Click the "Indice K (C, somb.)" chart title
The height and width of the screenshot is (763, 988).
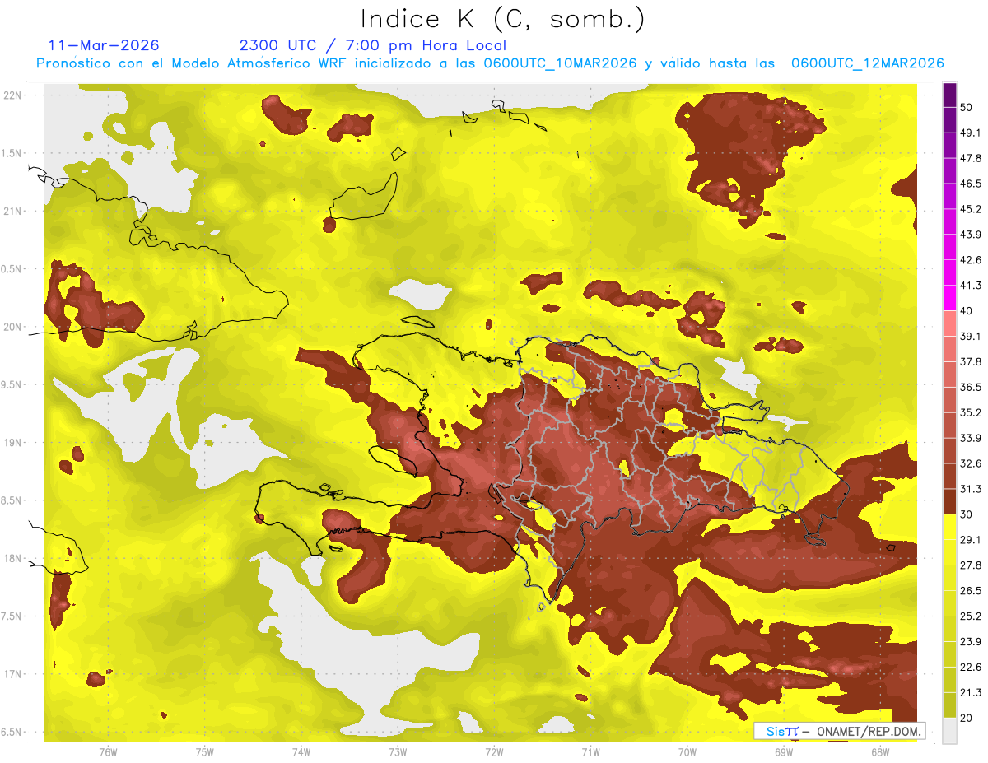[x=503, y=19]
